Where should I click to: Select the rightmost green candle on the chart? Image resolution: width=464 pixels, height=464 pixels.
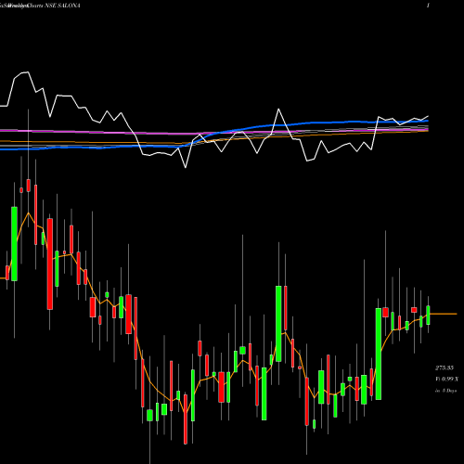(428, 315)
